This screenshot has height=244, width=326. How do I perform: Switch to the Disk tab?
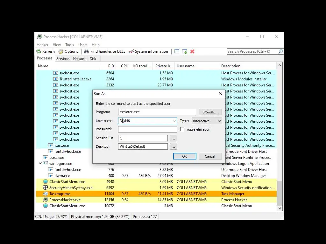coord(93,59)
